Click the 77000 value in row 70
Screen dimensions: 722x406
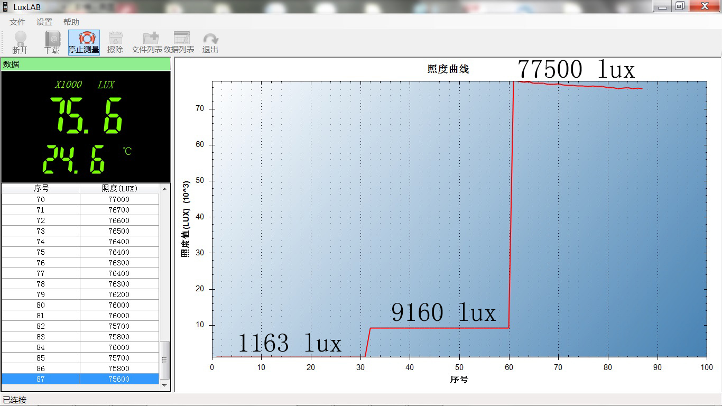coord(119,199)
